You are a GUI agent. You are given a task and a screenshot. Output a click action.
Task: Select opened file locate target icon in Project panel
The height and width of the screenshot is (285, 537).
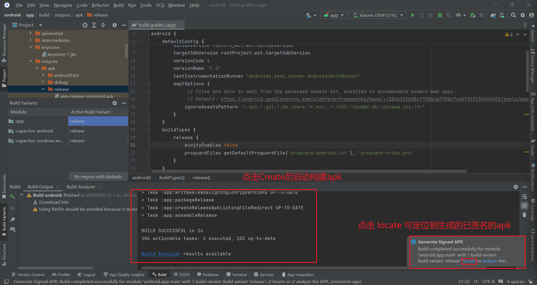(x=85, y=25)
